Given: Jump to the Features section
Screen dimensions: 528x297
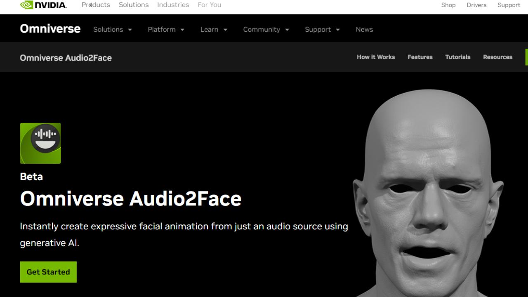Looking at the screenshot, I should coord(420,57).
